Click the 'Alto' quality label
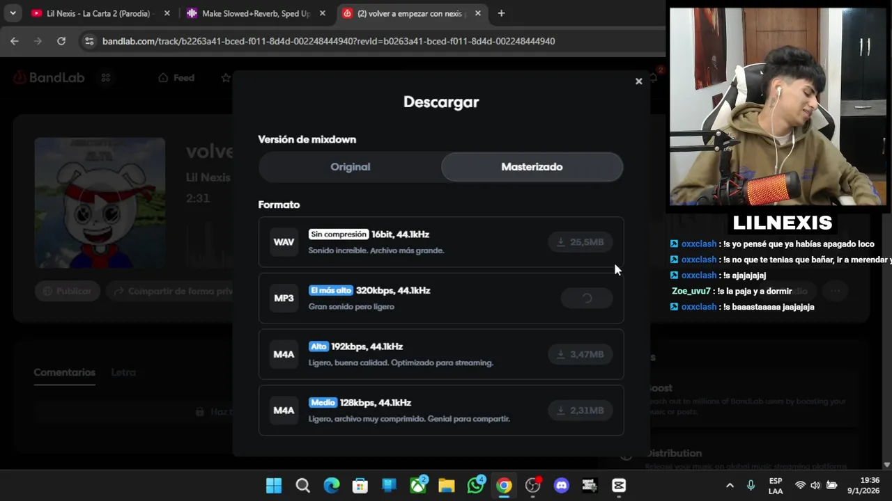Image resolution: width=892 pixels, height=501 pixels. pos(318,347)
